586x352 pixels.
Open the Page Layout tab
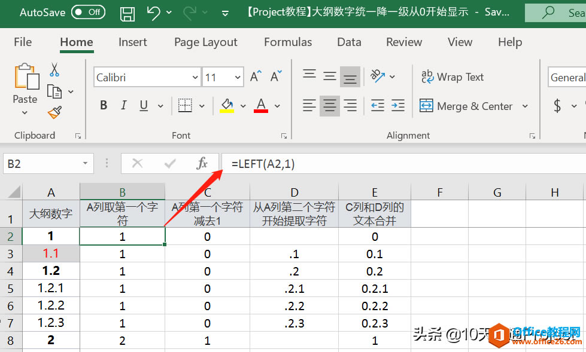pos(205,42)
